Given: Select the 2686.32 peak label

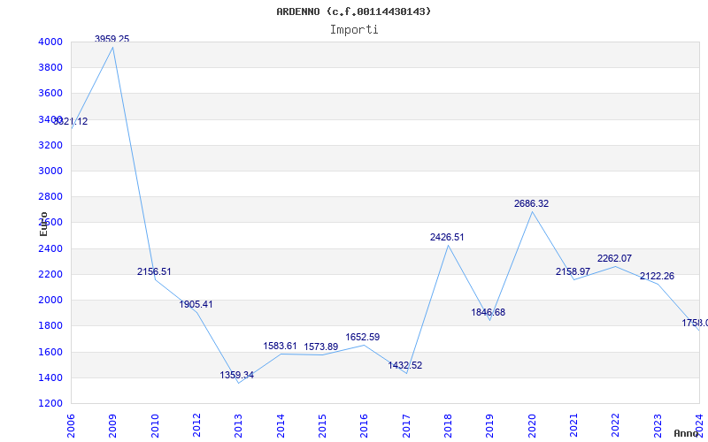Looking at the screenshot, I should coord(532,204).
